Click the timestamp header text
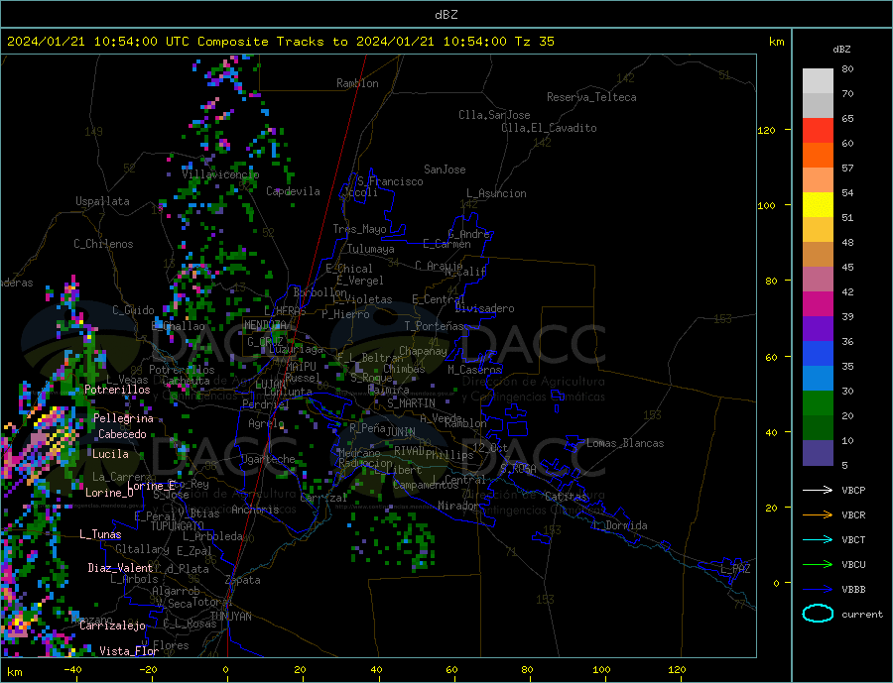This screenshot has height=683, width=893. pyautogui.click(x=280, y=41)
